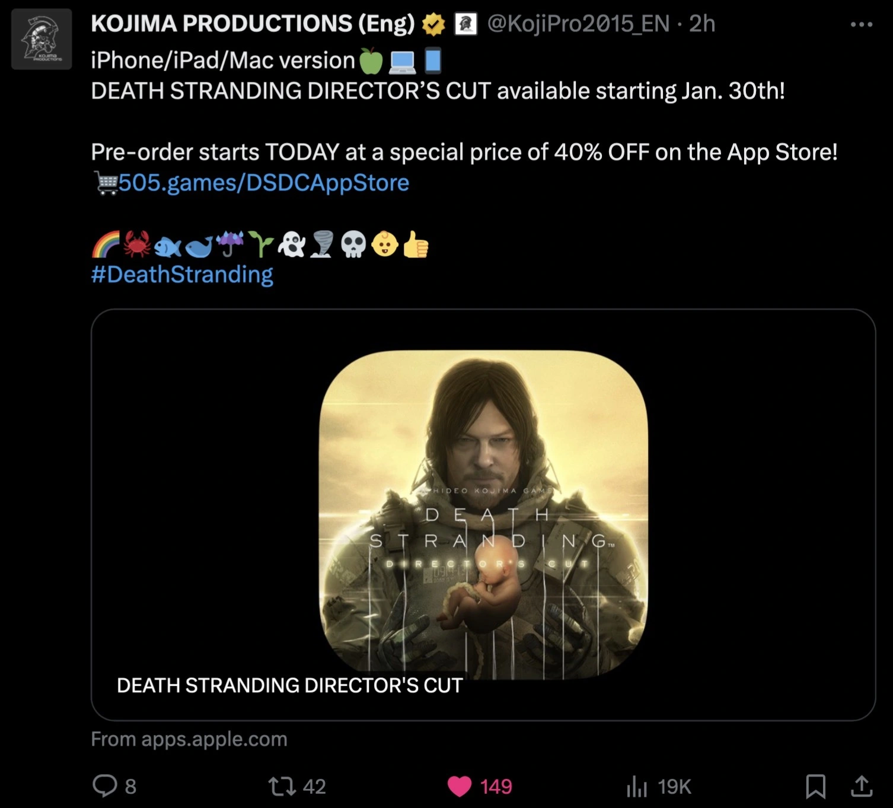Click the DEATH STRANDING DIRECTOR'S CUT card title
This screenshot has height=808, width=893.
coord(290,685)
